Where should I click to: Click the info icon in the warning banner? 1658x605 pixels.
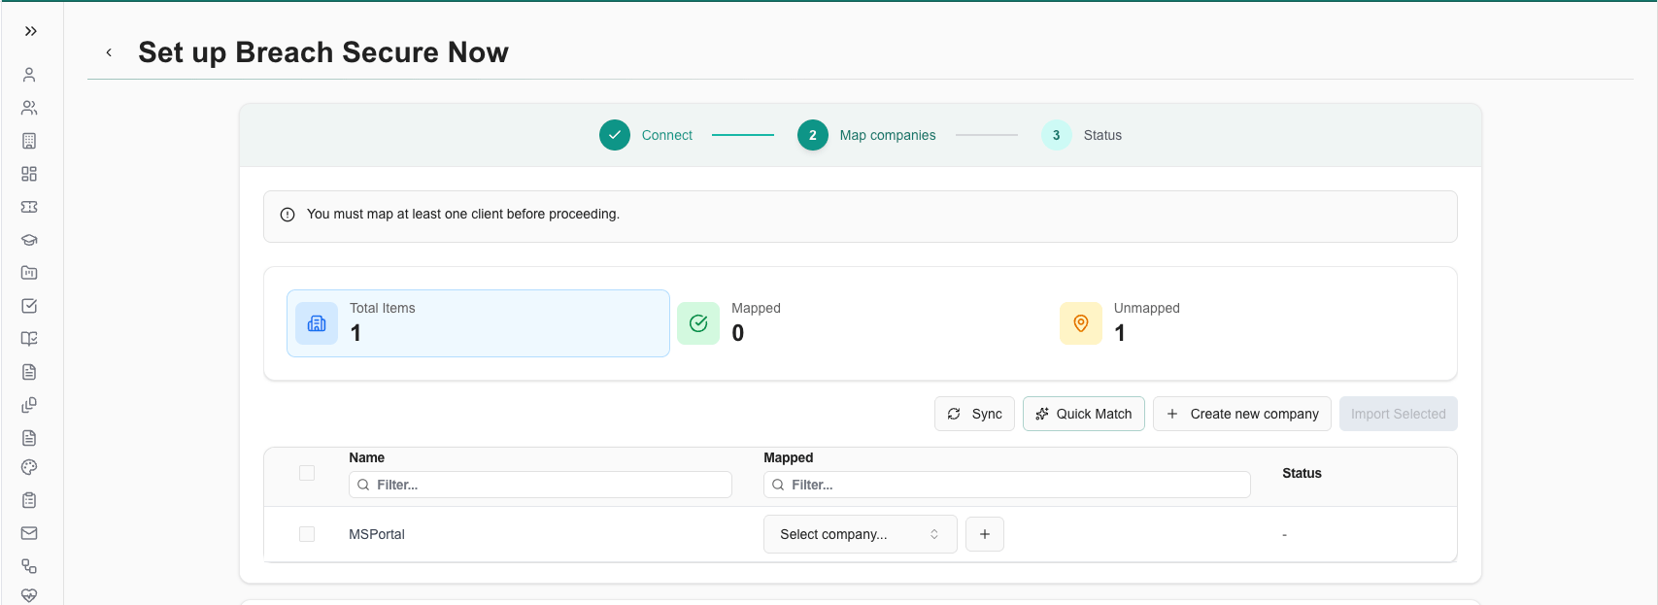(288, 215)
